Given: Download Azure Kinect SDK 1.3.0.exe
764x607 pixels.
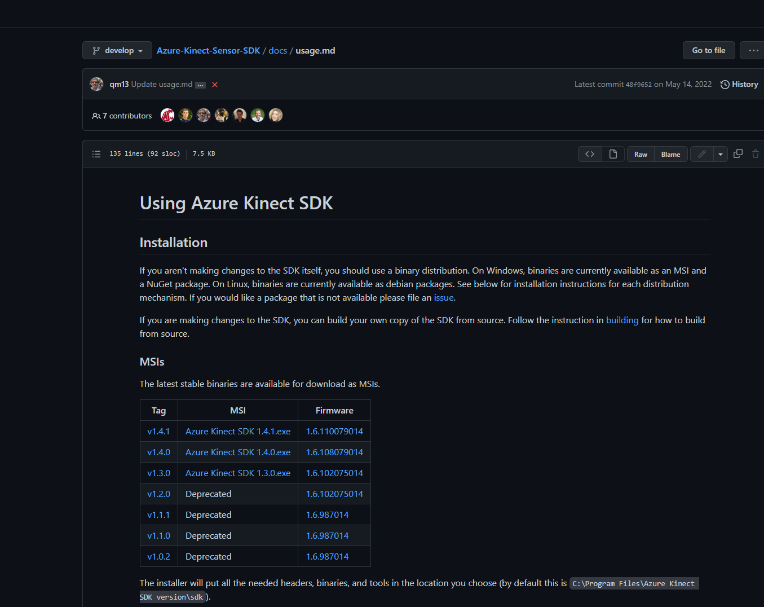Looking at the screenshot, I should click(238, 473).
